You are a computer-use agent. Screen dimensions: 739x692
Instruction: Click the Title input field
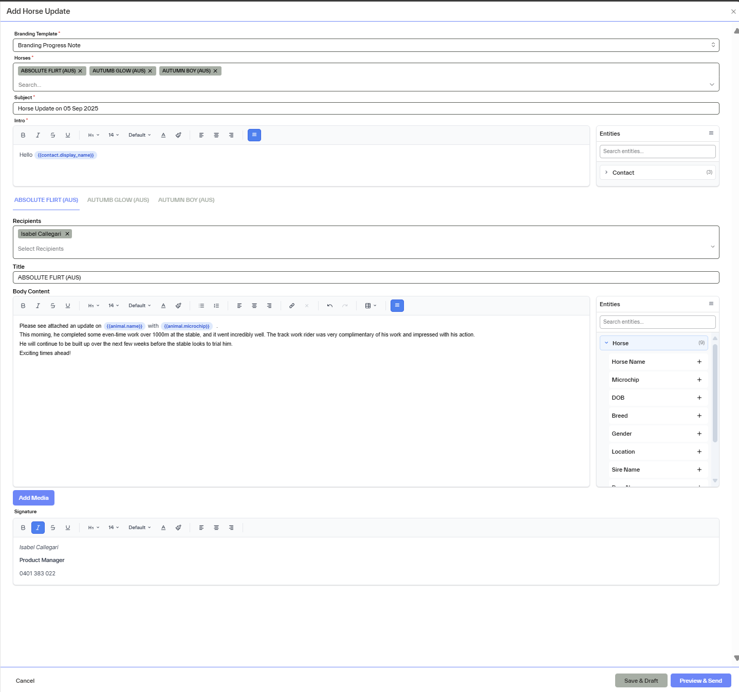pos(366,277)
